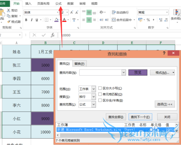Expand the 范围 工作表 dropdown
Image resolution: width=181 pixels, height=145 pixels.
tap(94, 89)
